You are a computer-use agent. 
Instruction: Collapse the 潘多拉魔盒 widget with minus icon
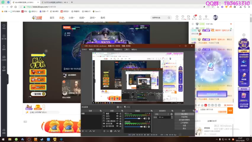pos(244,35)
